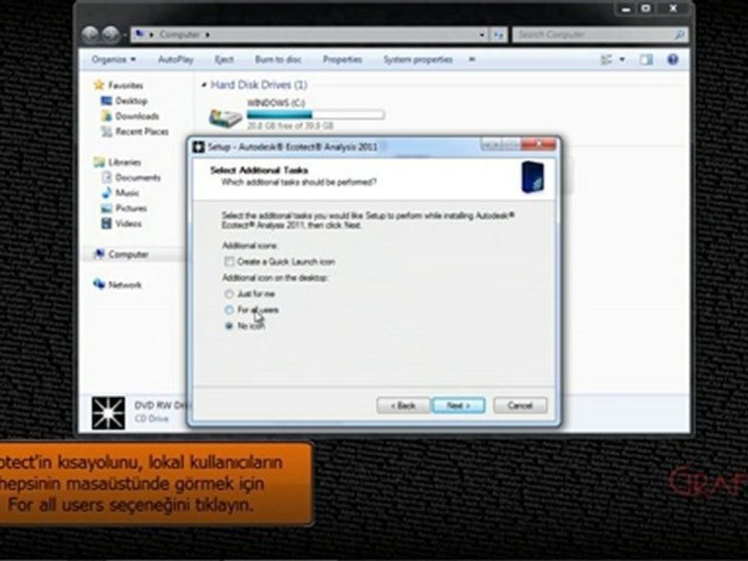The image size is (748, 561).
Task: Cancel the Ecotect Setup wizard
Action: click(520, 405)
